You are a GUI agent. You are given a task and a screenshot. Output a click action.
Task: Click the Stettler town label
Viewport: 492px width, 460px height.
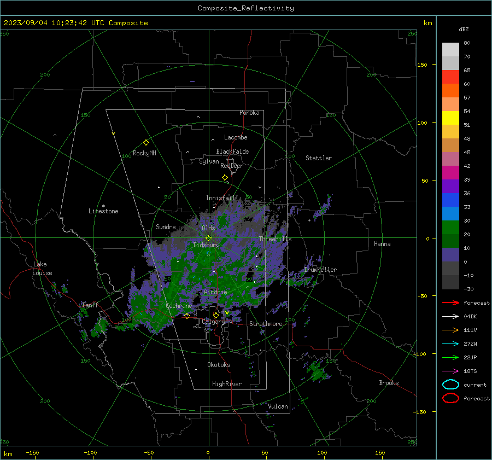(x=319, y=158)
